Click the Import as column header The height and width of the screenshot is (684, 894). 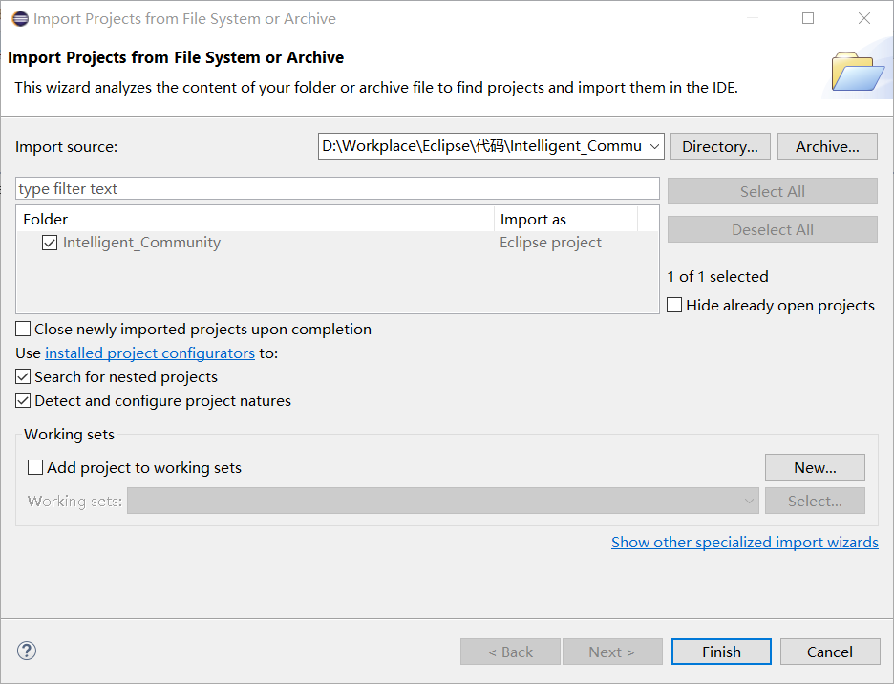coord(533,220)
